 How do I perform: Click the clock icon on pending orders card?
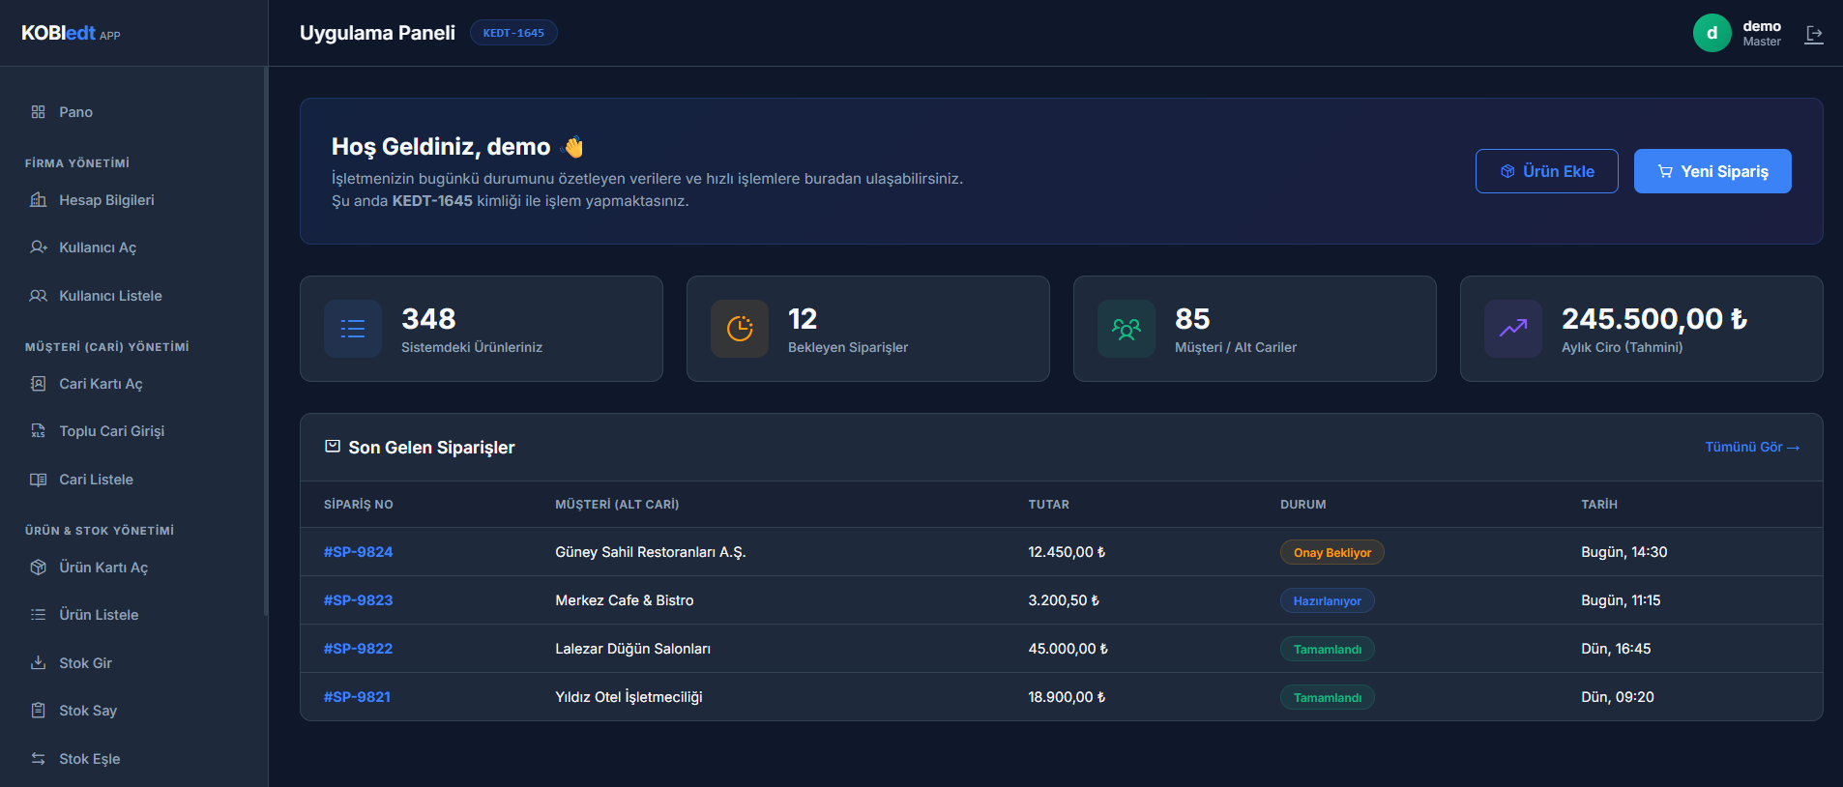point(740,329)
